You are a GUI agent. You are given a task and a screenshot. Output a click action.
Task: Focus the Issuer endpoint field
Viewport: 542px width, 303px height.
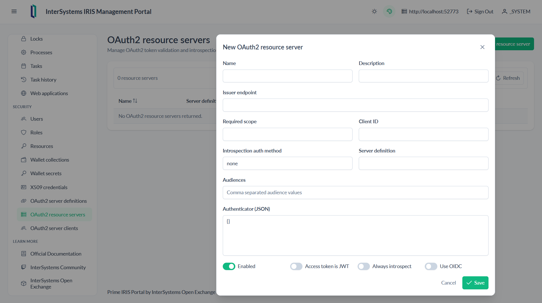click(x=355, y=105)
